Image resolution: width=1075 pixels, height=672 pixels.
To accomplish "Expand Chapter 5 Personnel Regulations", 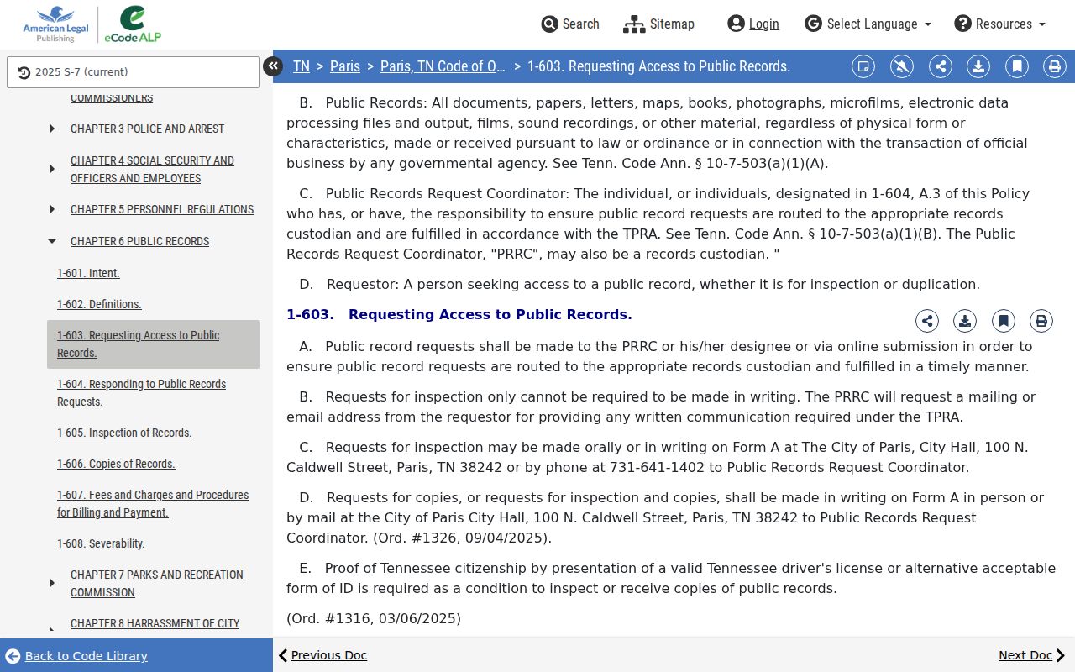I will click(x=52, y=209).
